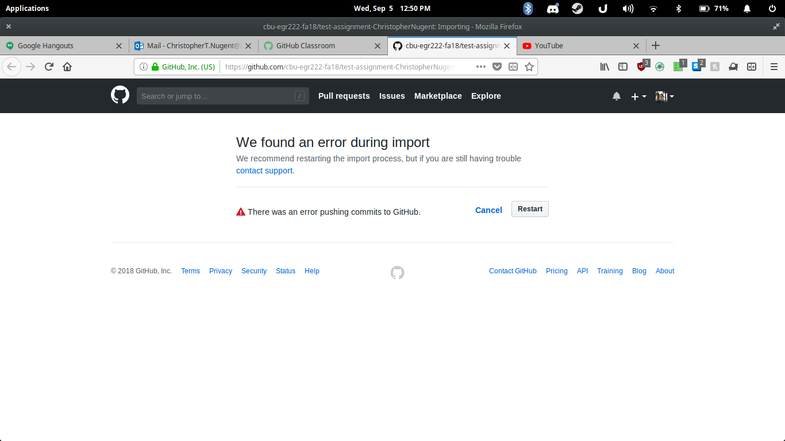Screen dimensions: 785x441
Task: Open the Firefox hamburger menu
Action: point(774,67)
